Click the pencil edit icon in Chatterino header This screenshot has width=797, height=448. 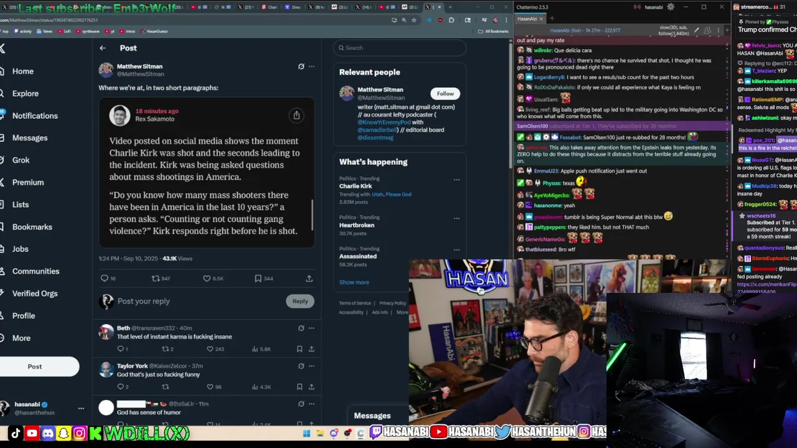tap(697, 30)
